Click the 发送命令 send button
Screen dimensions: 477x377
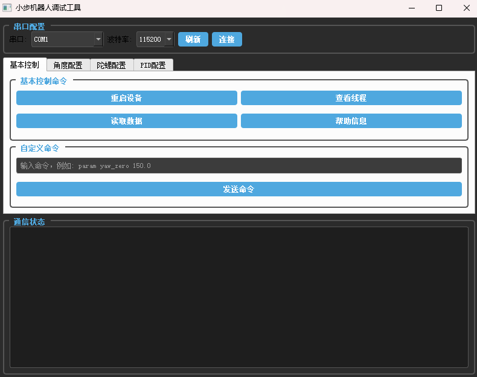tap(239, 189)
